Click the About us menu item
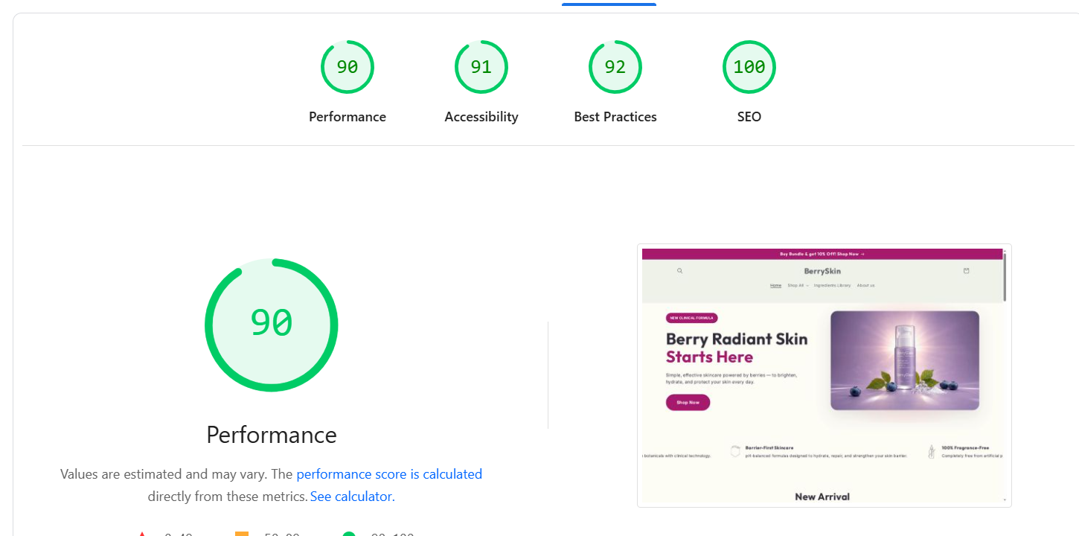The width and height of the screenshot is (1079, 536). [x=865, y=286]
